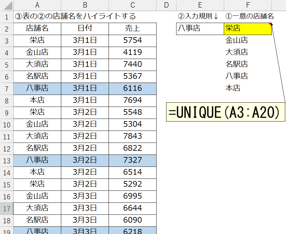286x234 pixels.
Task: Select 金山店 in the unique list
Action: coord(248,41)
